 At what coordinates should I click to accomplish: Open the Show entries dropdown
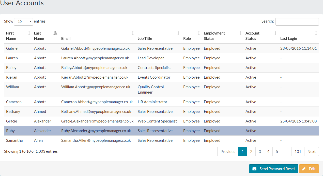[x=24, y=22]
